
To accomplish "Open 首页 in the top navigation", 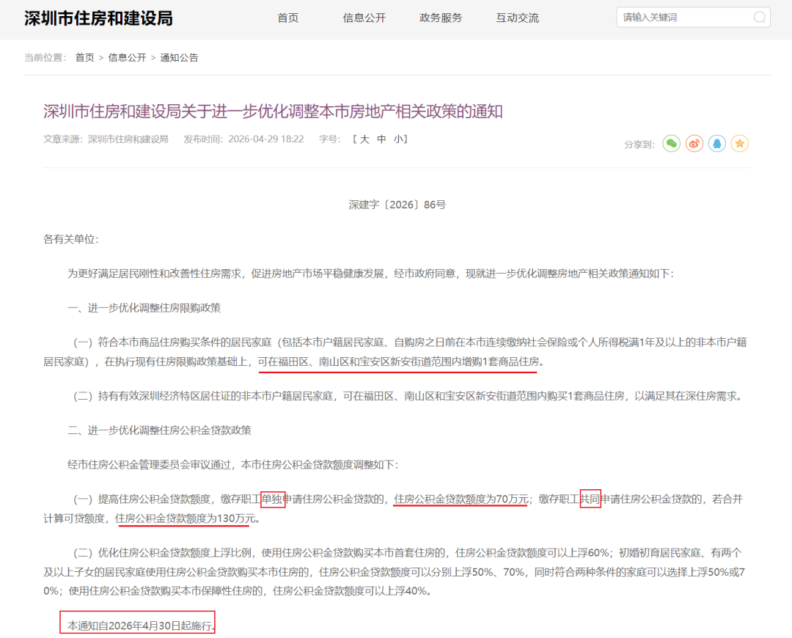I will 288,18.
